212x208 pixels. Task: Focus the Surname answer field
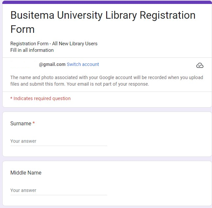point(59,141)
